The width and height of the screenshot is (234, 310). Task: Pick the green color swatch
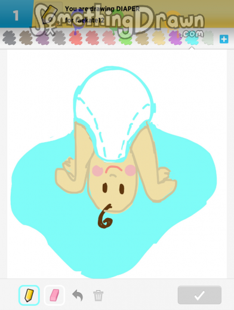tap(125, 38)
